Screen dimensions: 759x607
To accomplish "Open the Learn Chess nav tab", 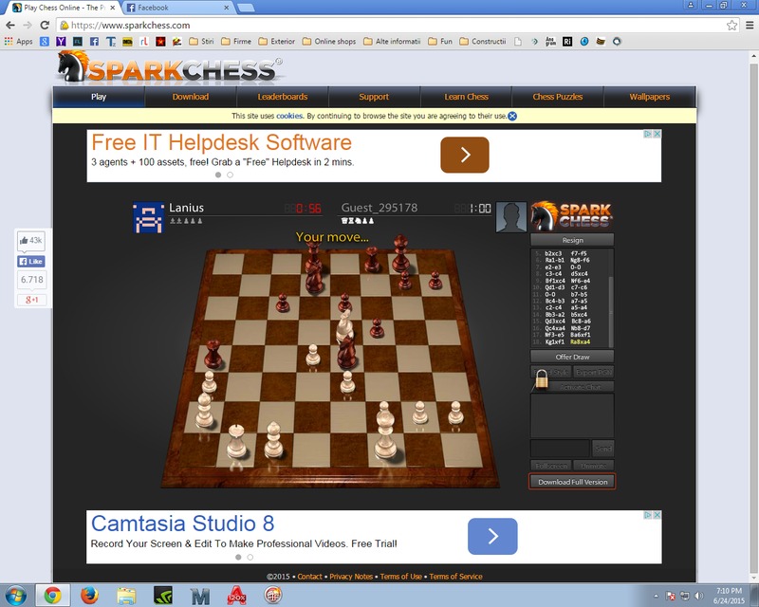I will click(466, 97).
